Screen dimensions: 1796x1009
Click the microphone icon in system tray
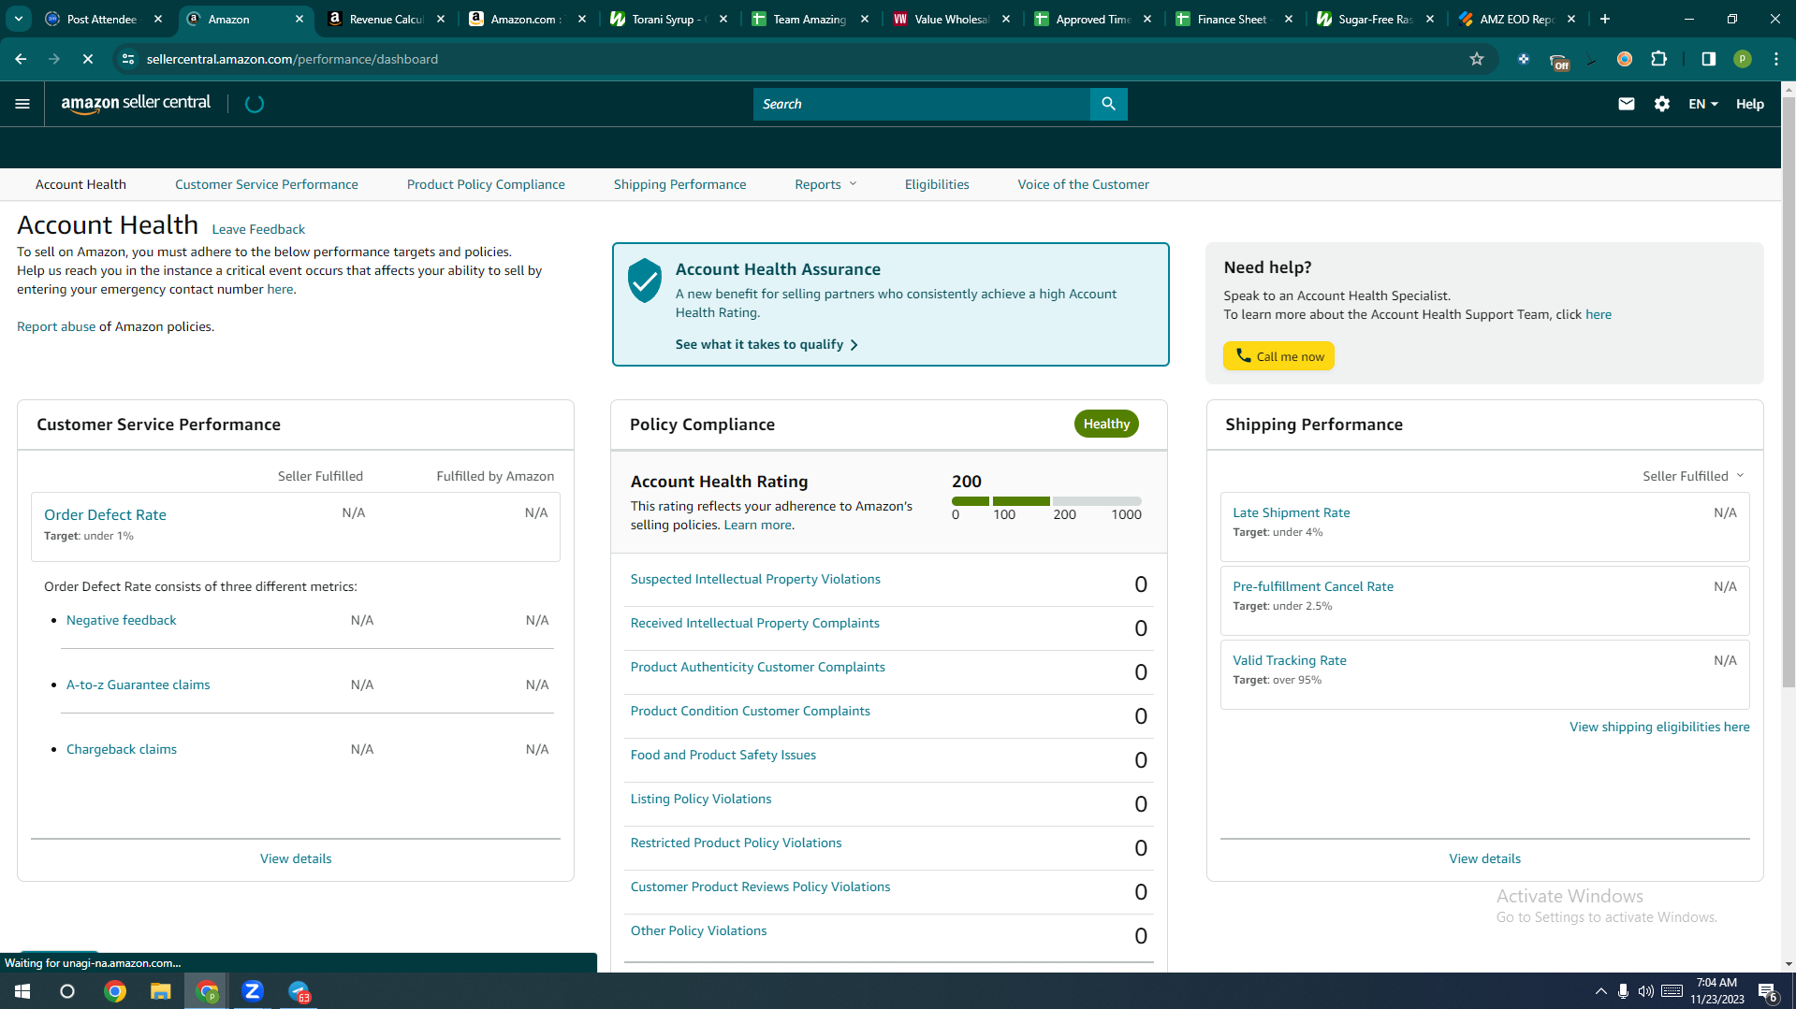(1623, 991)
